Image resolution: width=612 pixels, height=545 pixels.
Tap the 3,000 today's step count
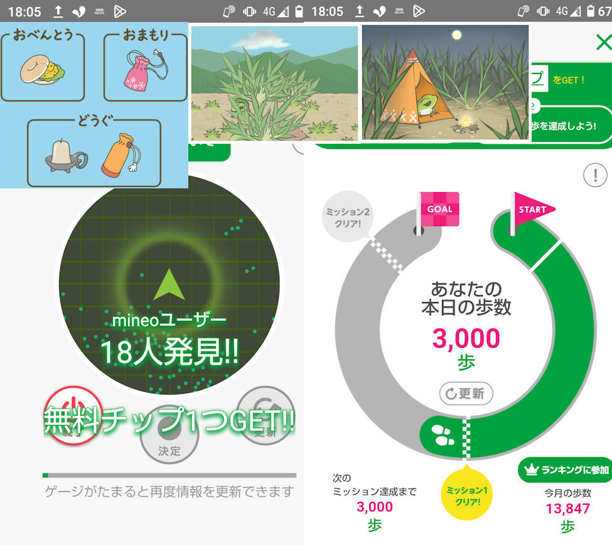pyautogui.click(x=466, y=338)
